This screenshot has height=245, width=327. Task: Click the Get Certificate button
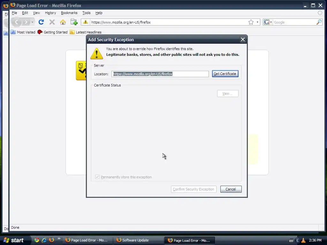tap(225, 74)
